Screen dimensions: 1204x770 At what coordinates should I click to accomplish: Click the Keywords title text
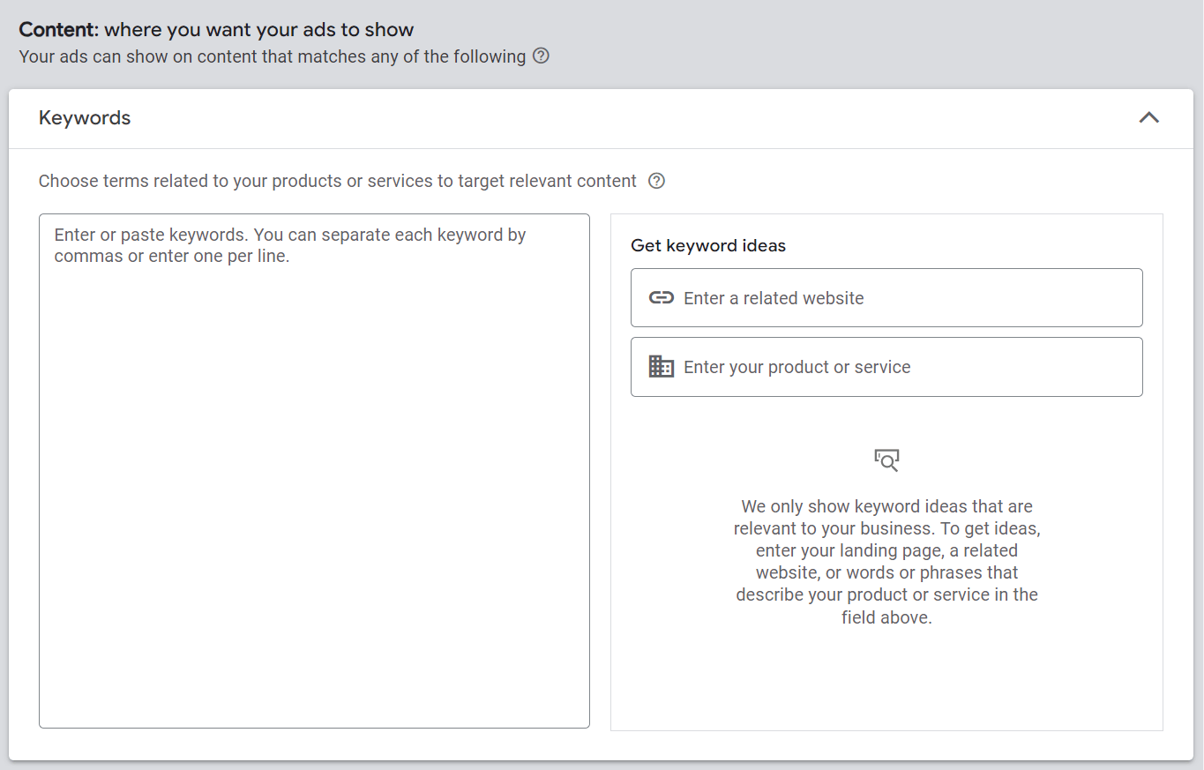coord(84,117)
